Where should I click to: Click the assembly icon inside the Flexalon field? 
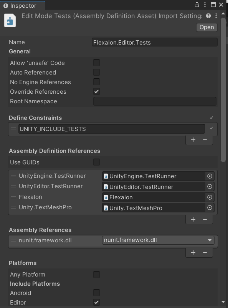tap(105, 197)
